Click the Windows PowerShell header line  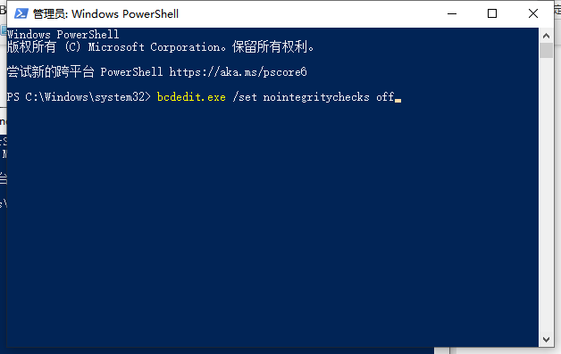coord(63,35)
